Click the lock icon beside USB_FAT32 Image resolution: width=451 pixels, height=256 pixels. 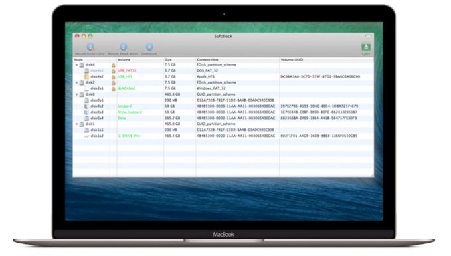click(x=114, y=71)
